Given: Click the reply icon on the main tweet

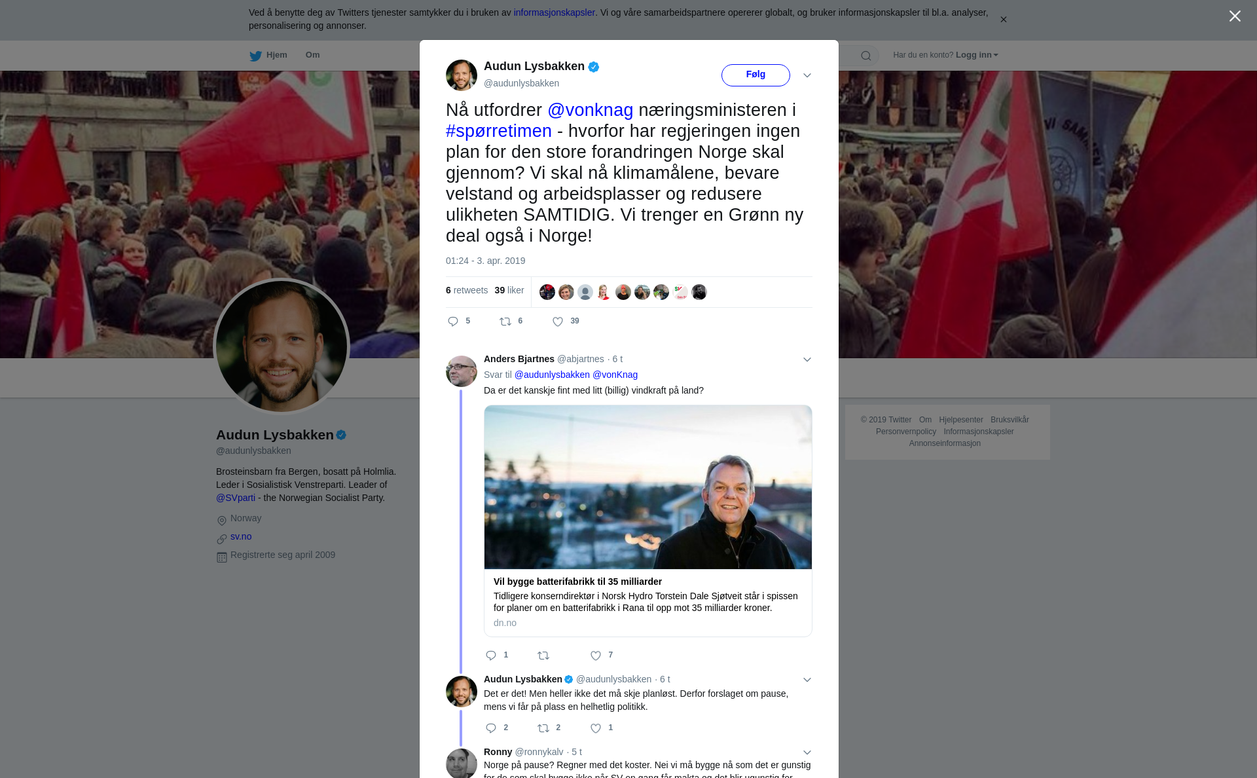Looking at the screenshot, I should tap(453, 322).
